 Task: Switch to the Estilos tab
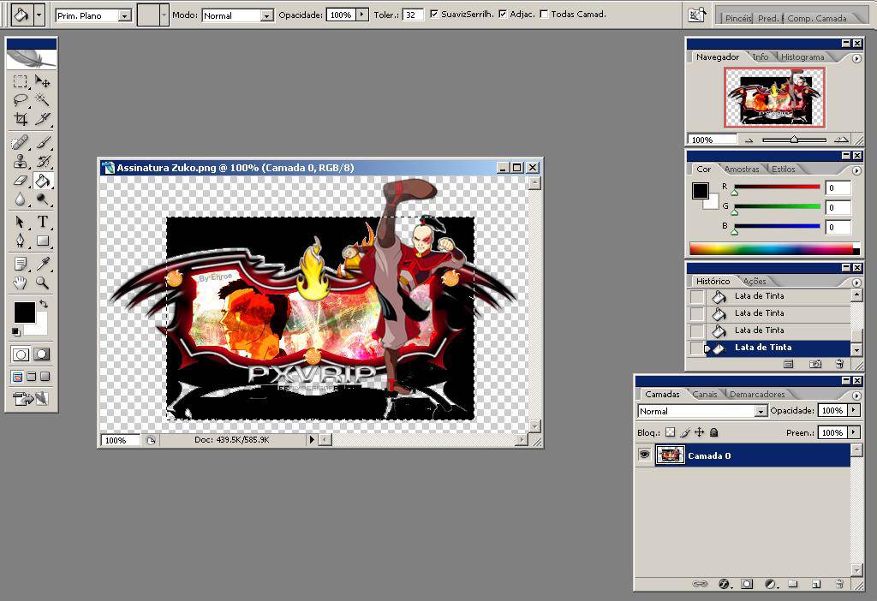(x=783, y=169)
